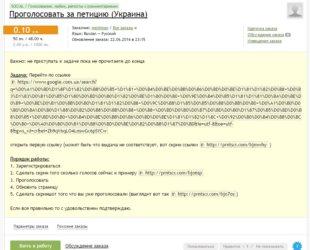Click 'Обновление заказа: 22.06.2016 в 23:15'

coord(108,39)
